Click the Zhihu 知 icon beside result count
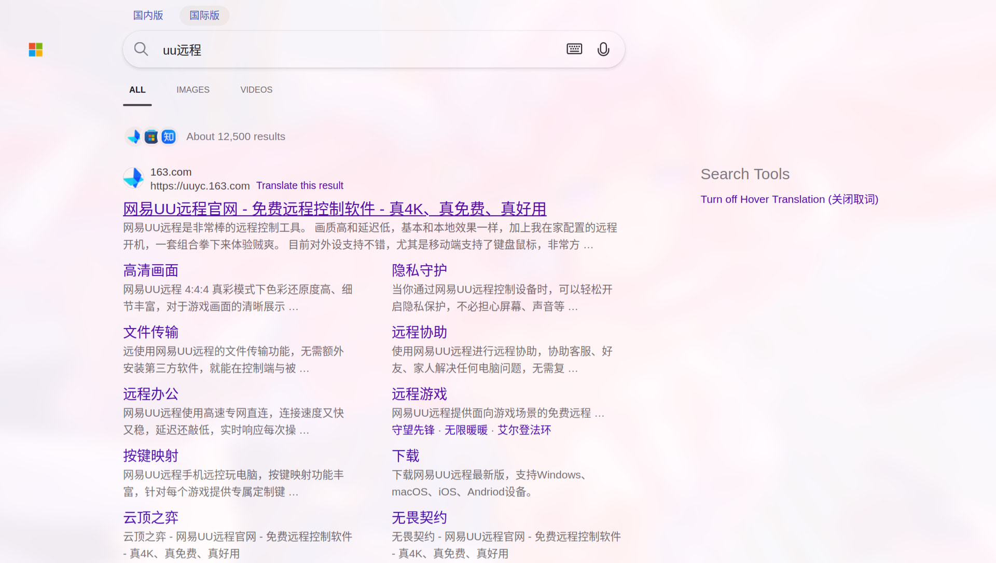 [169, 136]
